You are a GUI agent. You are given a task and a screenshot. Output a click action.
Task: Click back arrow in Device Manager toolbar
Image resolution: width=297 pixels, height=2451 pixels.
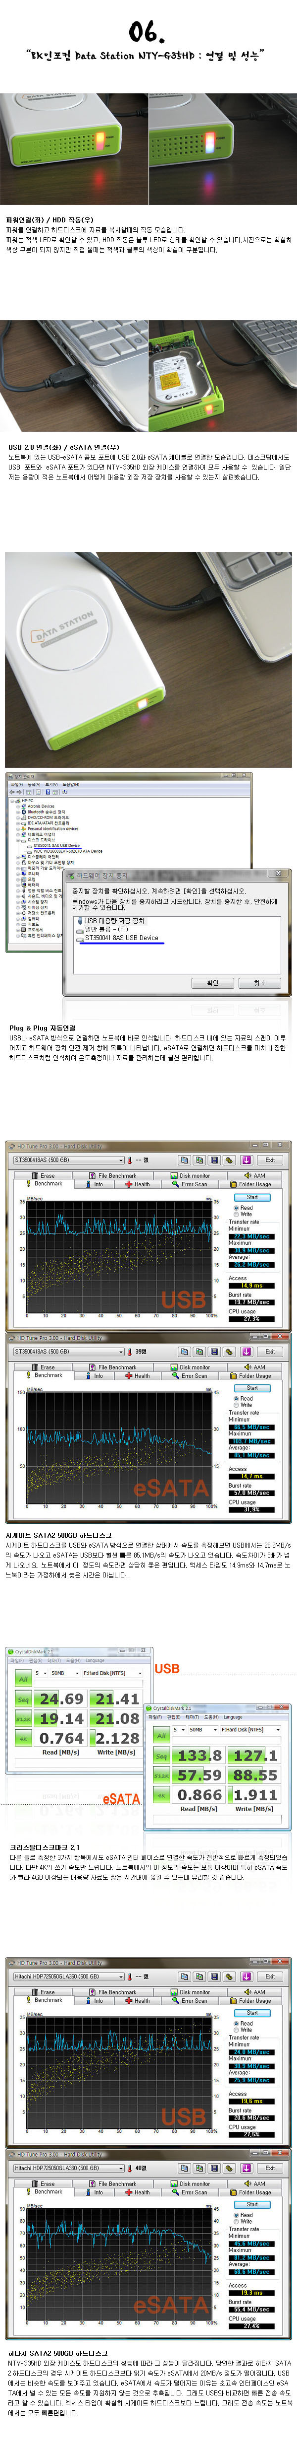tap(12, 792)
